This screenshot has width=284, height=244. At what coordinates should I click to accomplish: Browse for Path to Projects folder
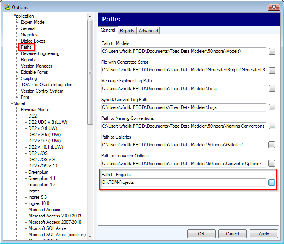pyautogui.click(x=271, y=182)
